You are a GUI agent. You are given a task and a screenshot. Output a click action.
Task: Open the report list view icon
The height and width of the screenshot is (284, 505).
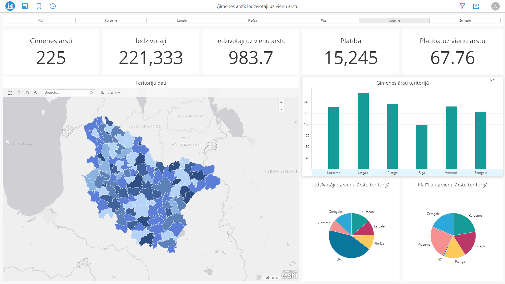[x=25, y=6]
